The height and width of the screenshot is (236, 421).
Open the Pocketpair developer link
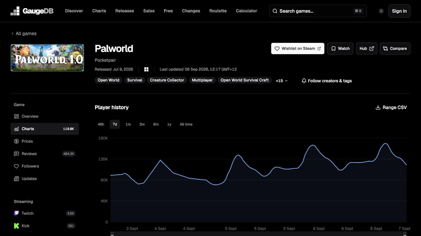click(x=105, y=60)
